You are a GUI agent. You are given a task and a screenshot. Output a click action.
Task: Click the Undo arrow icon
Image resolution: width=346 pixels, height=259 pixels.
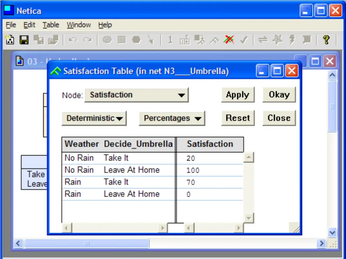click(x=73, y=40)
